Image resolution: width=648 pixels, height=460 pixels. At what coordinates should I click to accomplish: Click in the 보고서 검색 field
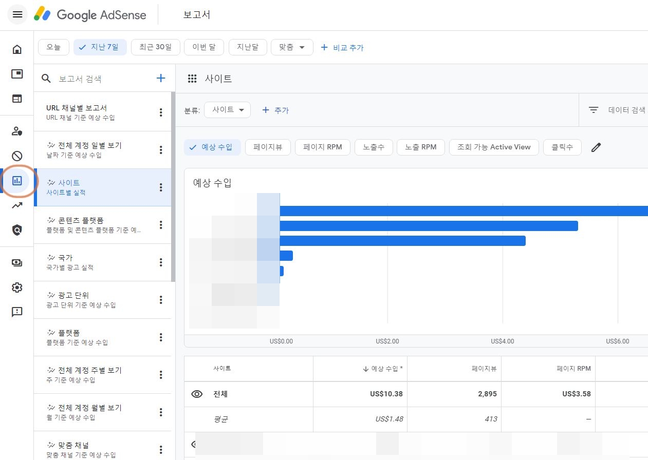[103, 79]
